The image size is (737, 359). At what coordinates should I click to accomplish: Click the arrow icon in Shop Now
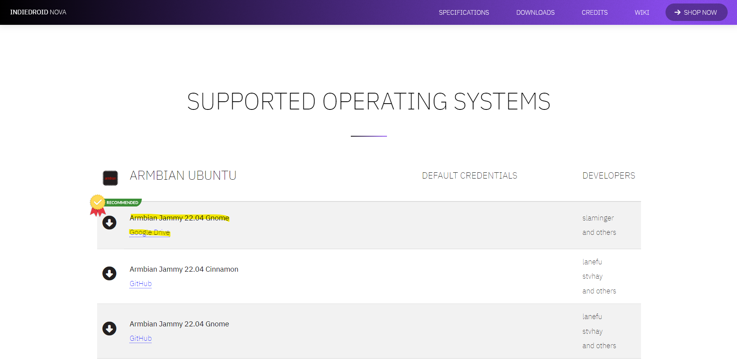678,12
